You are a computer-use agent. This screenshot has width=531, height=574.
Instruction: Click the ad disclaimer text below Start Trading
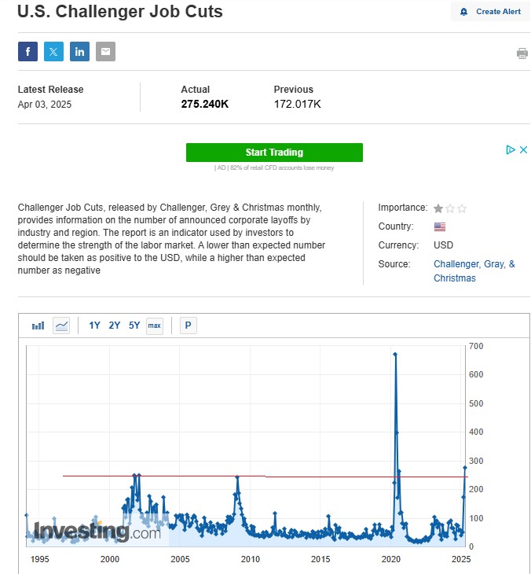pyautogui.click(x=274, y=167)
